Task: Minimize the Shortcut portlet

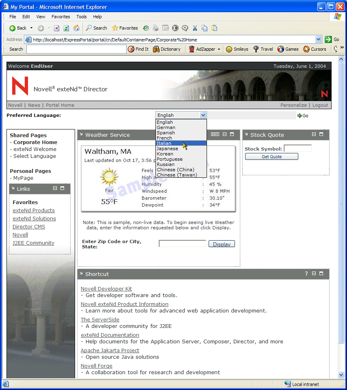Action: pos(314,274)
